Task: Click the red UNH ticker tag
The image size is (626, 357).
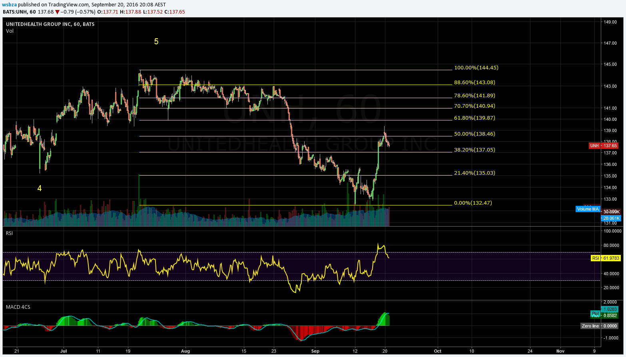Action: pyautogui.click(x=595, y=146)
